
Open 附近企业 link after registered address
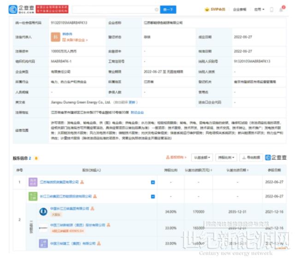click(137, 112)
